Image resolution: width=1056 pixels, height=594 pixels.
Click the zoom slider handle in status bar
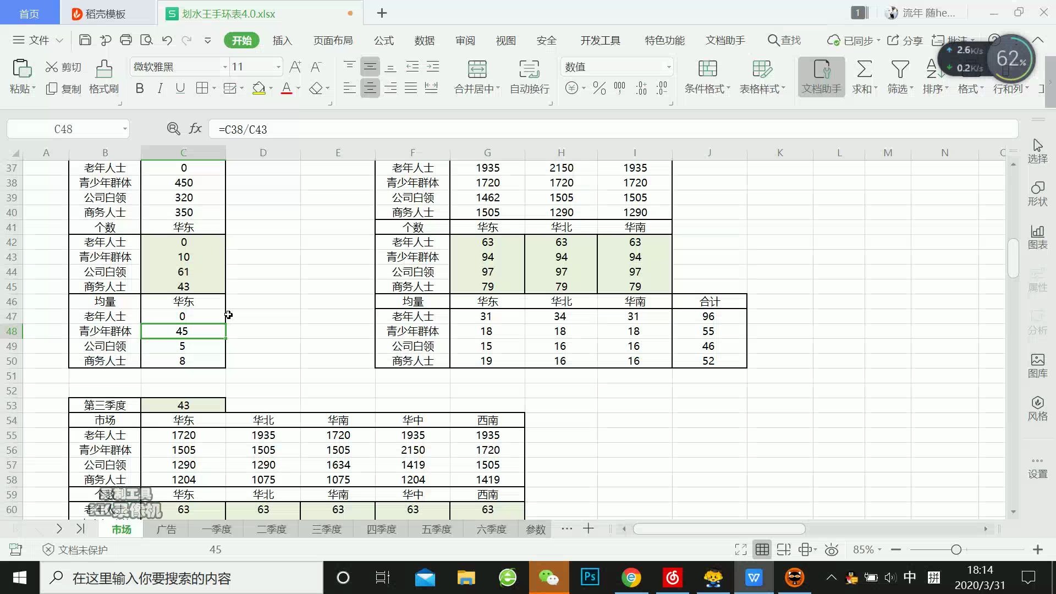click(x=956, y=549)
